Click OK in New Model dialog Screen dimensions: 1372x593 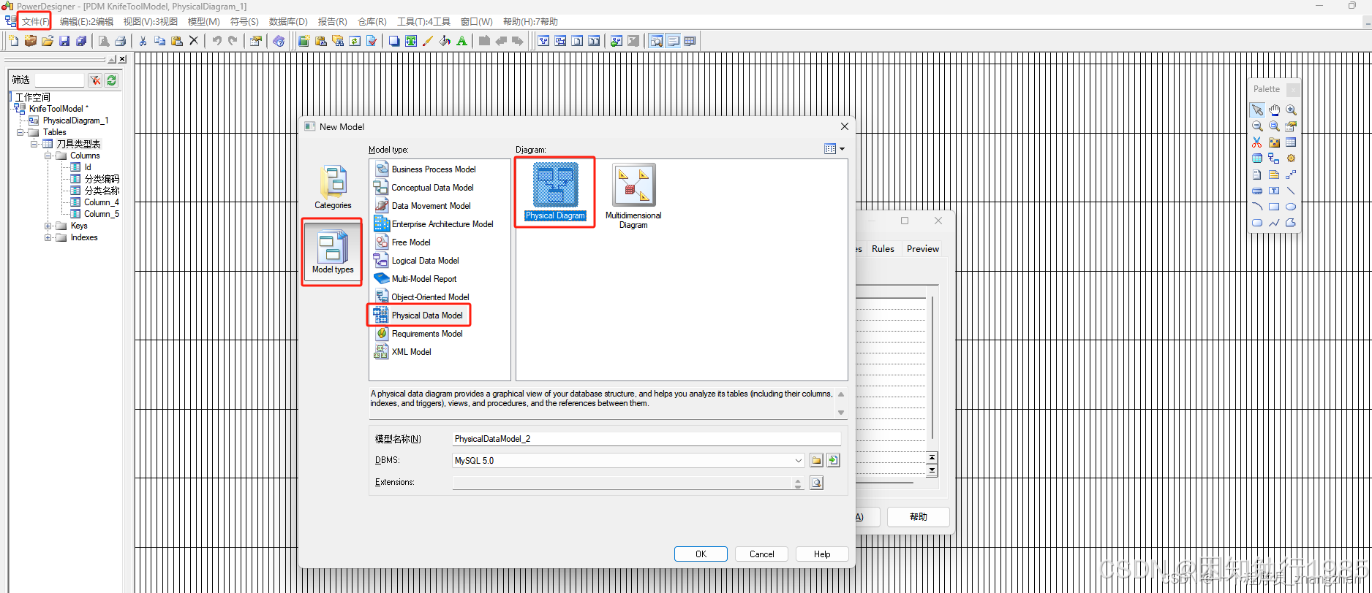pos(701,554)
